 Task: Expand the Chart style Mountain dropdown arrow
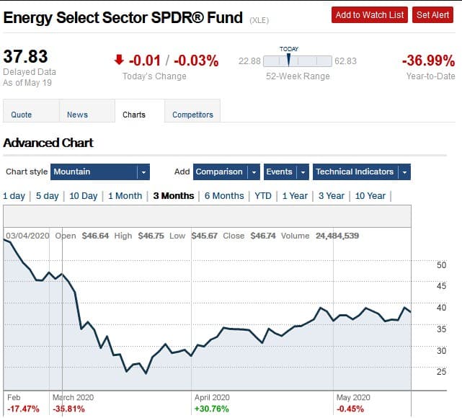143,172
